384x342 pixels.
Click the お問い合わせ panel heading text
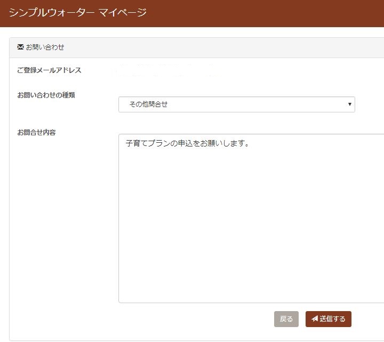(x=45, y=47)
